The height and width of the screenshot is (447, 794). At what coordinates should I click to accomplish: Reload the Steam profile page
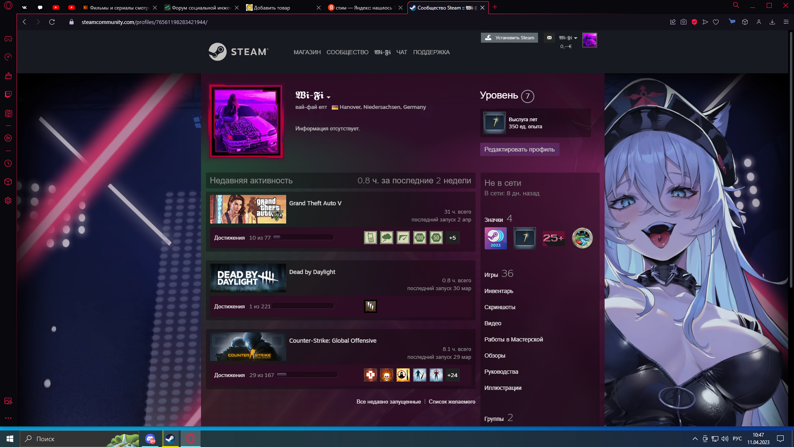[x=52, y=22]
